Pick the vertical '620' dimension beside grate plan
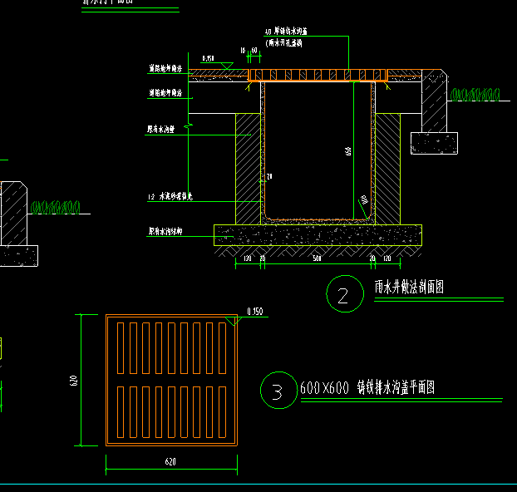 click(73, 380)
